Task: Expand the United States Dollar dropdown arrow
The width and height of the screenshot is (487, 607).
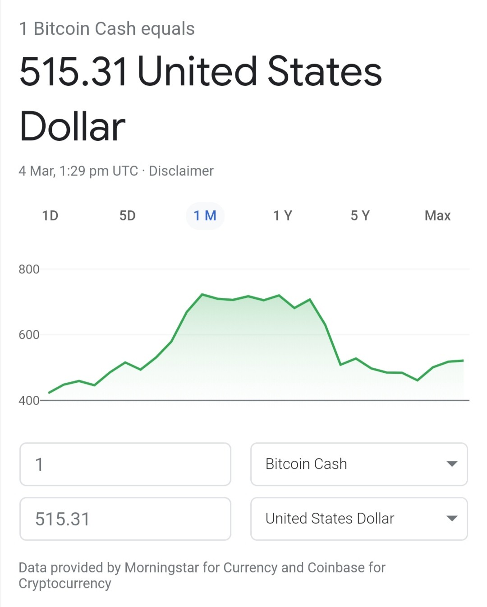Action: 452,519
